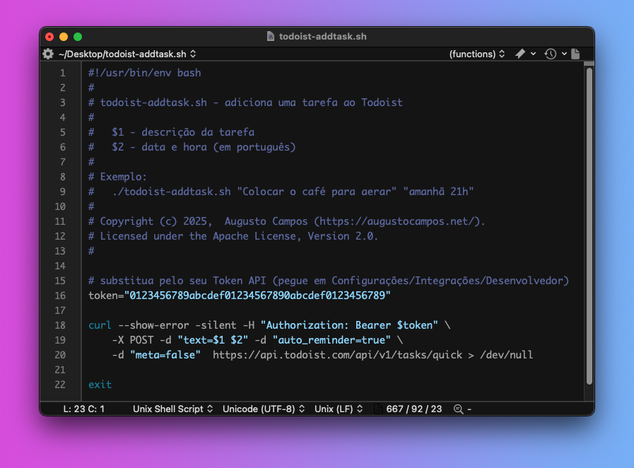Zoom window with the green button
Screen dimensions: 634x468
[78, 37]
